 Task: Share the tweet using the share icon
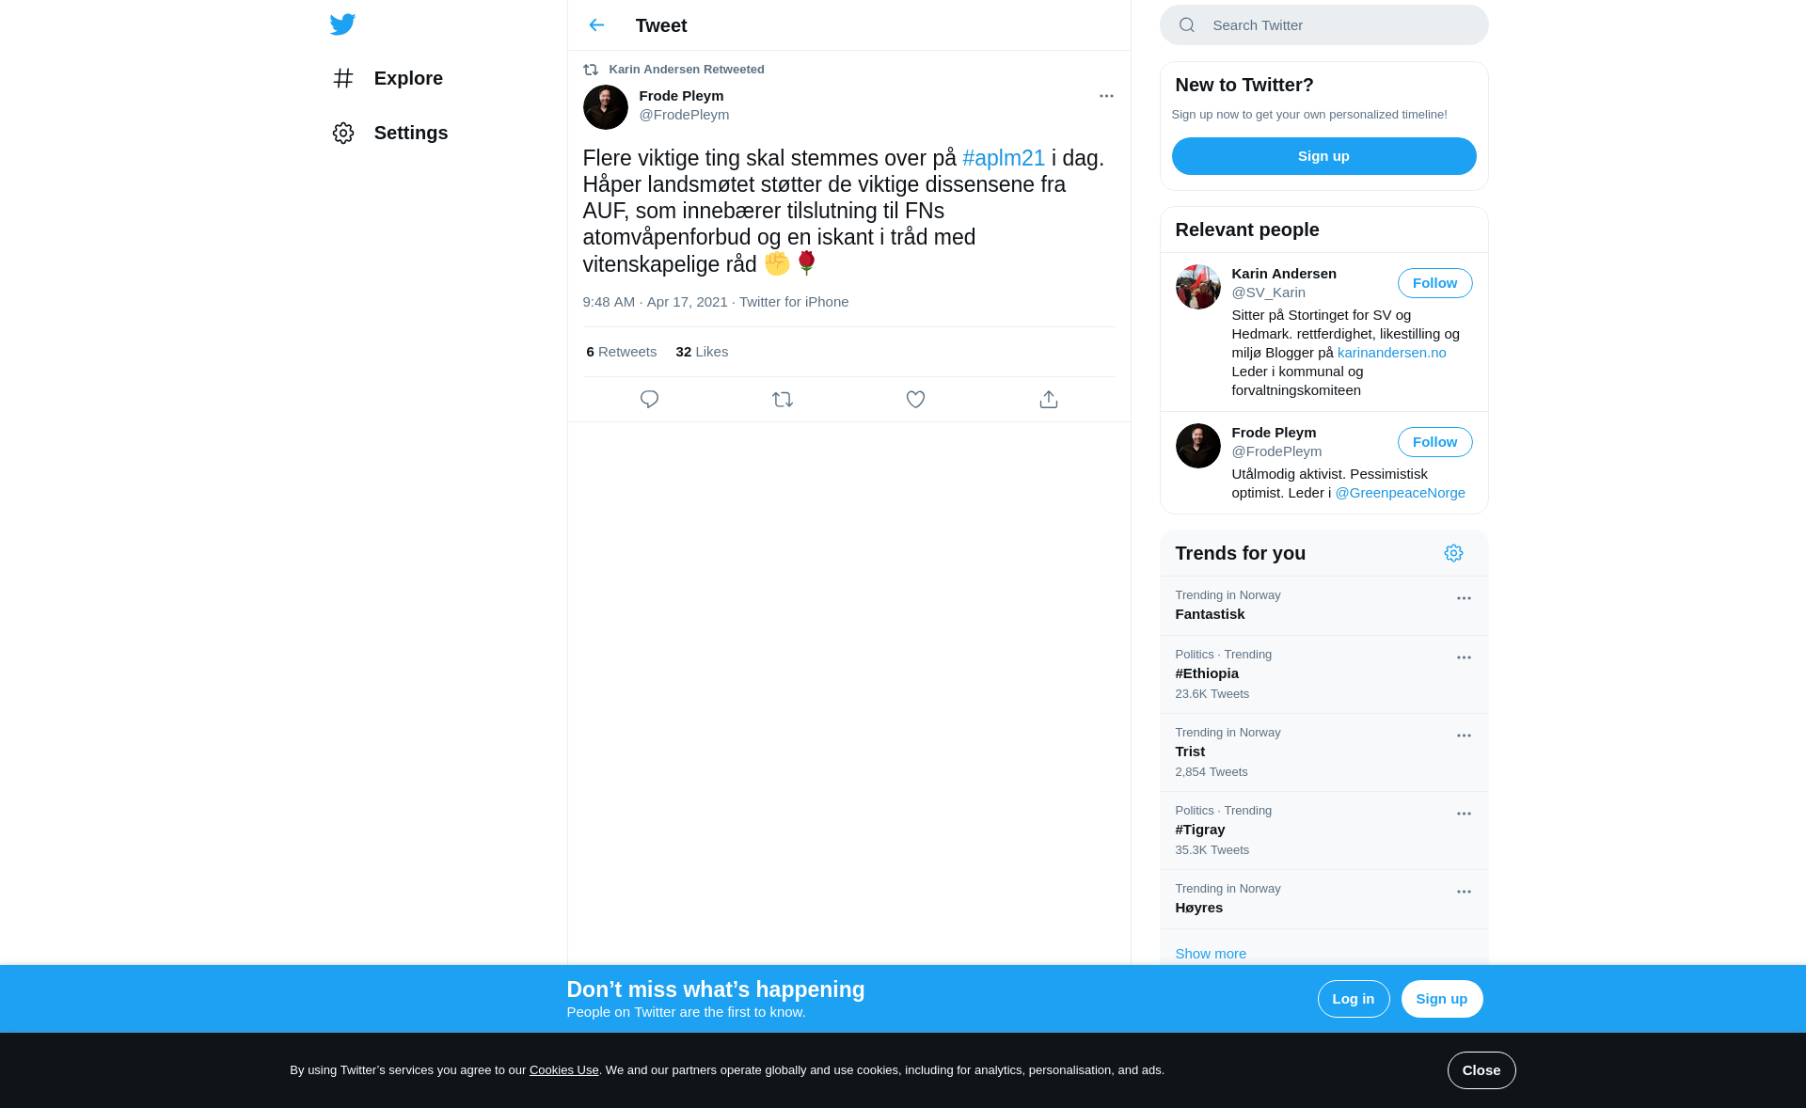tap(1049, 400)
